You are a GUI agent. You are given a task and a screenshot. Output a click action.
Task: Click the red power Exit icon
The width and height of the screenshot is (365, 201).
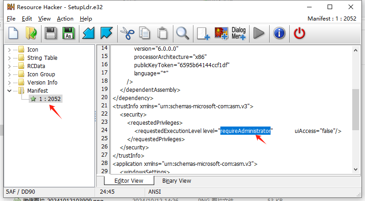(x=299, y=33)
